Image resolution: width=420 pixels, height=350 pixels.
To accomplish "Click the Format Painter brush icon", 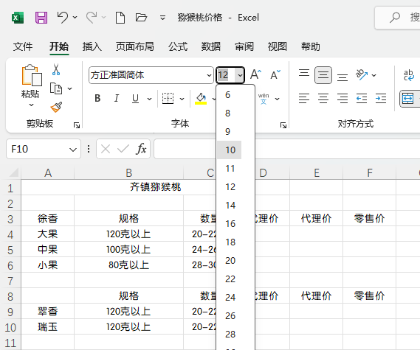I will 57,108.
